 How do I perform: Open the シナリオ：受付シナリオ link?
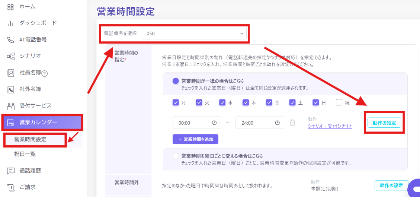330,126
